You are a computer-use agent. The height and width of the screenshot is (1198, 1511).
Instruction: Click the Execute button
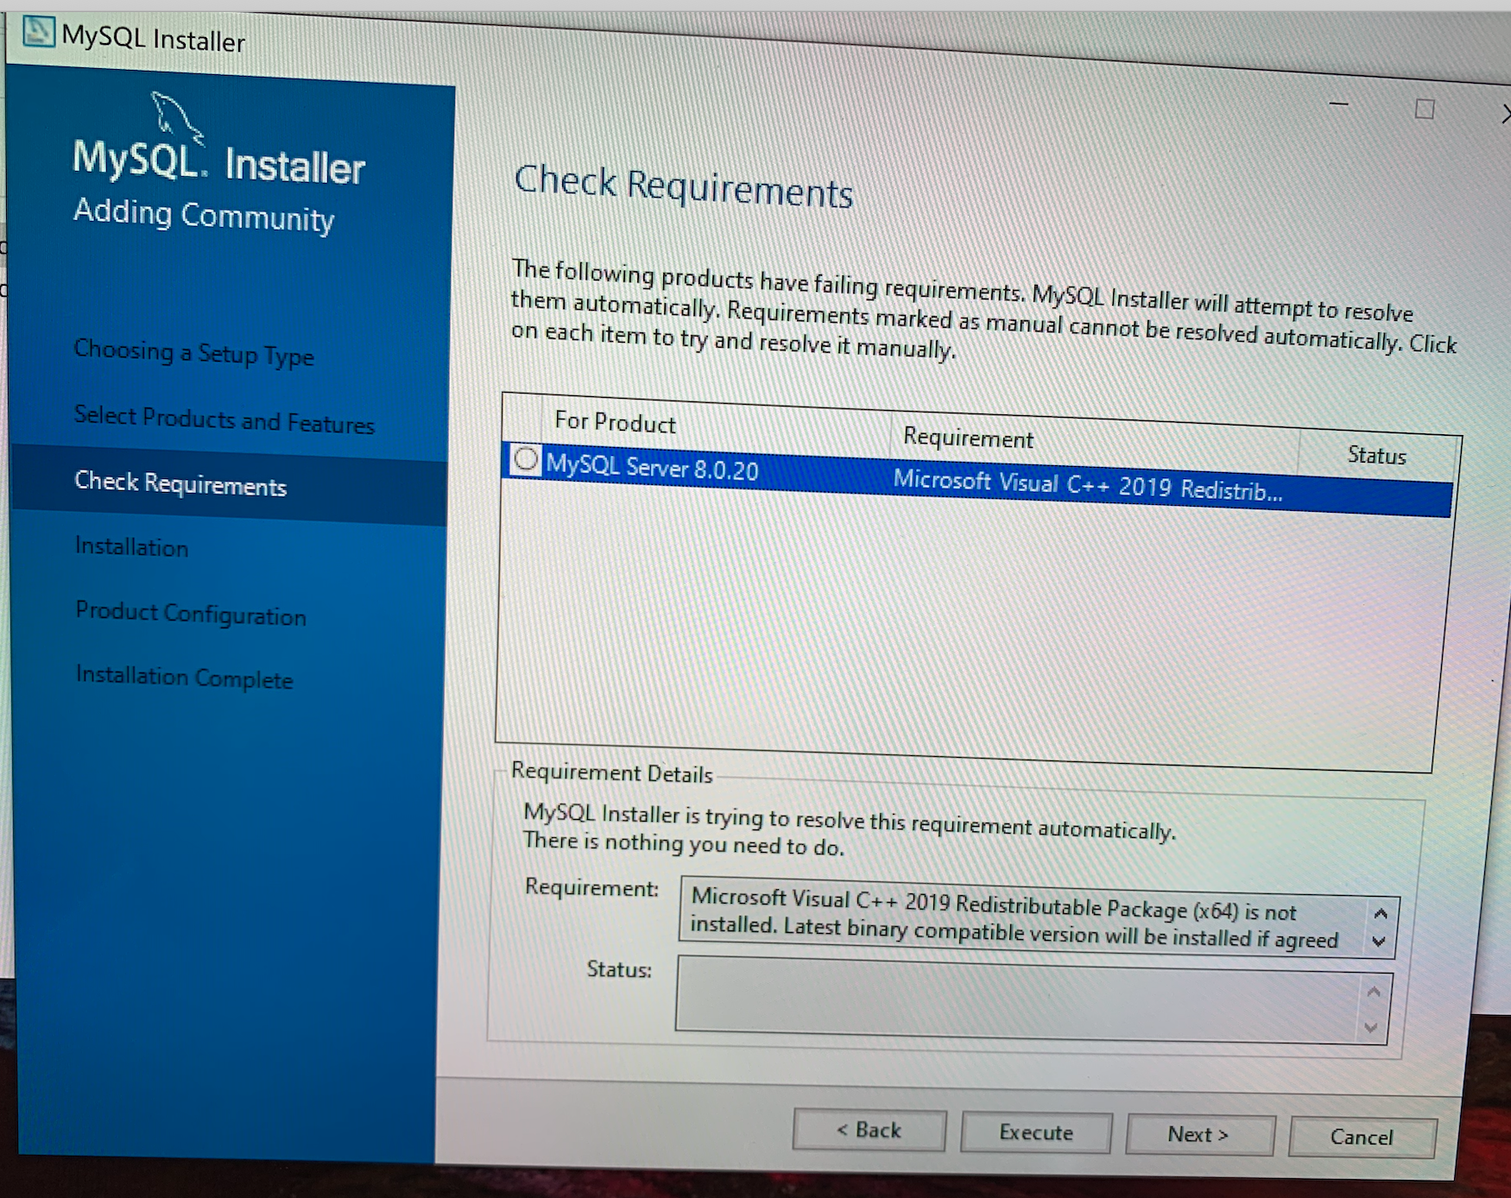[x=1036, y=1132]
